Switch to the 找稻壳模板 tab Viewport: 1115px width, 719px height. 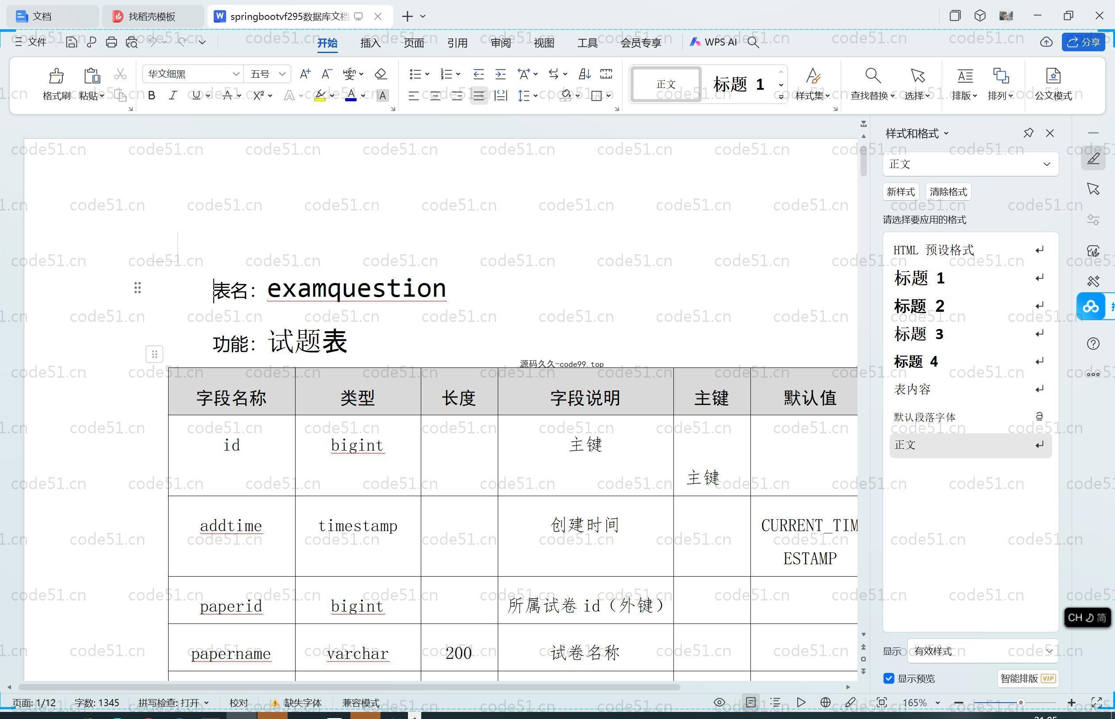click(x=152, y=16)
